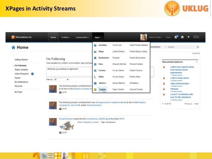Image resolution: width=212 pixels, height=159 pixels.
Task: Open Heather Reeds user dropdown
Action: tap(155, 37)
